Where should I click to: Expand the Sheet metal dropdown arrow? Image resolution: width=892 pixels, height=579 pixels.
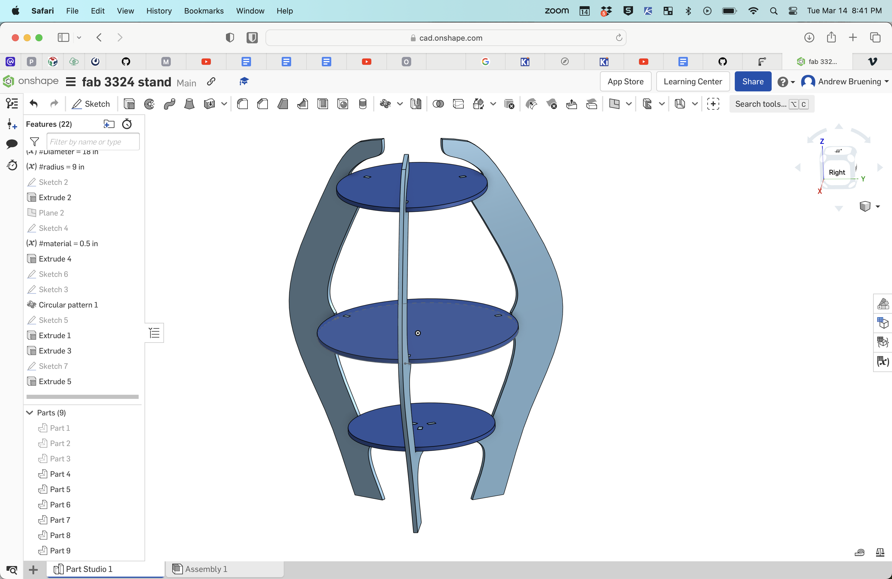[x=695, y=104]
